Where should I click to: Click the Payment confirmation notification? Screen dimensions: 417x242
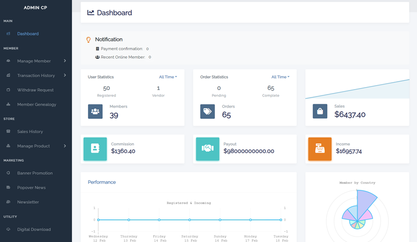coord(121,49)
